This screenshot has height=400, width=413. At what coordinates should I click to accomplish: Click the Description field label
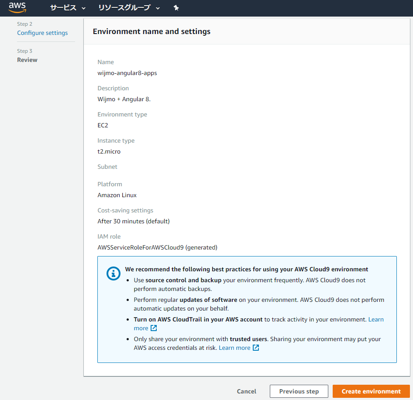[x=113, y=89]
